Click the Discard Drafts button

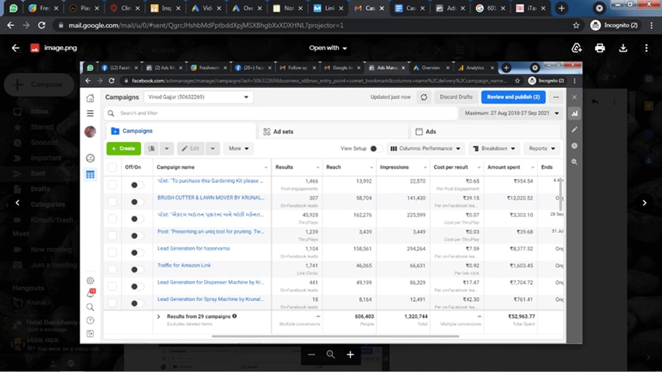456,97
